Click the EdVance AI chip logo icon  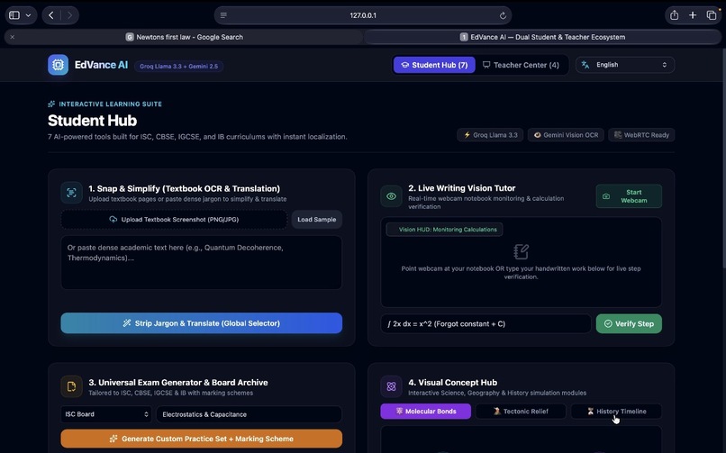pyautogui.click(x=58, y=65)
